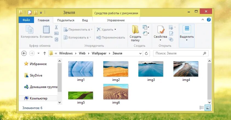The height and width of the screenshot is (120, 231).
Task: Click the search magnifier icon
Action: 205,53
